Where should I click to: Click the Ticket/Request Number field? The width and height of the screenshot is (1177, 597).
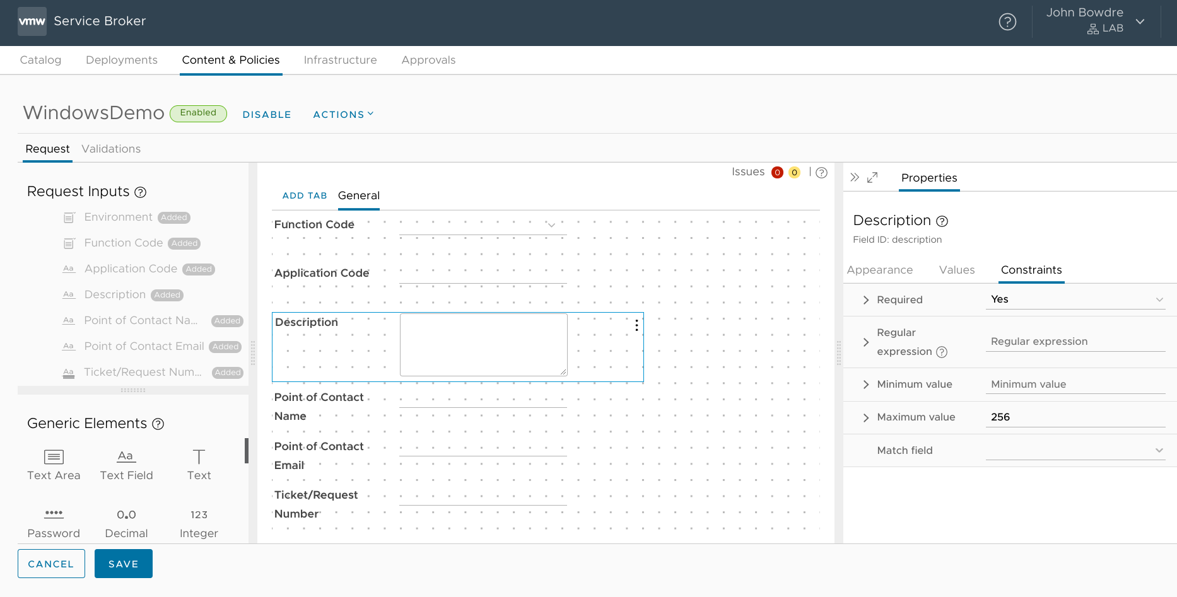[483, 496]
